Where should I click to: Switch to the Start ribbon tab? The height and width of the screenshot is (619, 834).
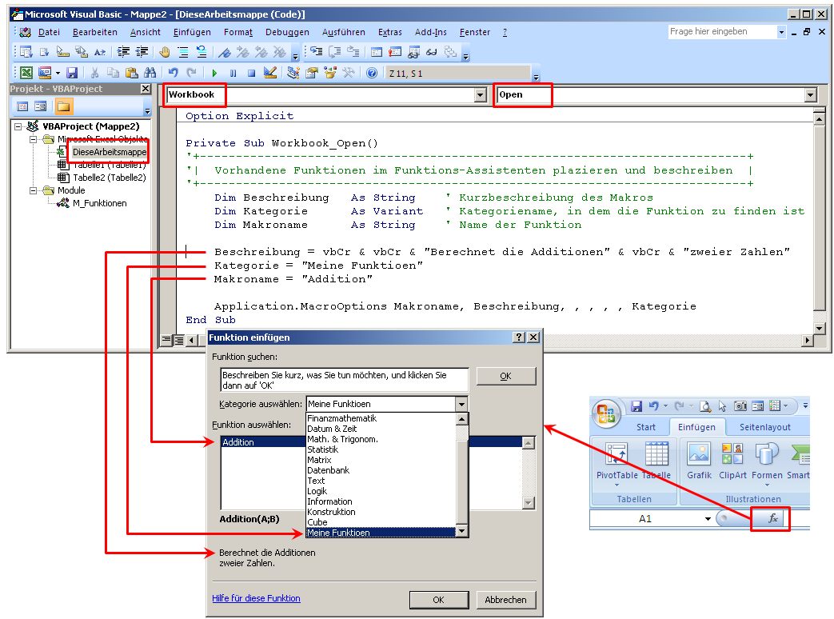click(646, 427)
